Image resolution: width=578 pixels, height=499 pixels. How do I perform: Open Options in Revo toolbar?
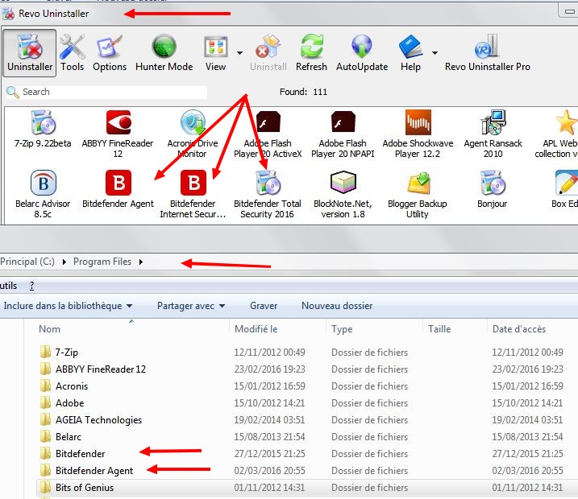point(110,53)
